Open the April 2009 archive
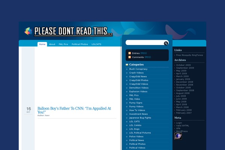The width and height of the screenshot is (225, 150). coord(181,73)
